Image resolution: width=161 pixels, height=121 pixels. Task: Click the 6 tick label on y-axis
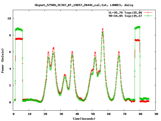[x=10, y=52]
